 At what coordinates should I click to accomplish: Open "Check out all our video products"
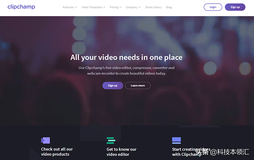point(57,152)
